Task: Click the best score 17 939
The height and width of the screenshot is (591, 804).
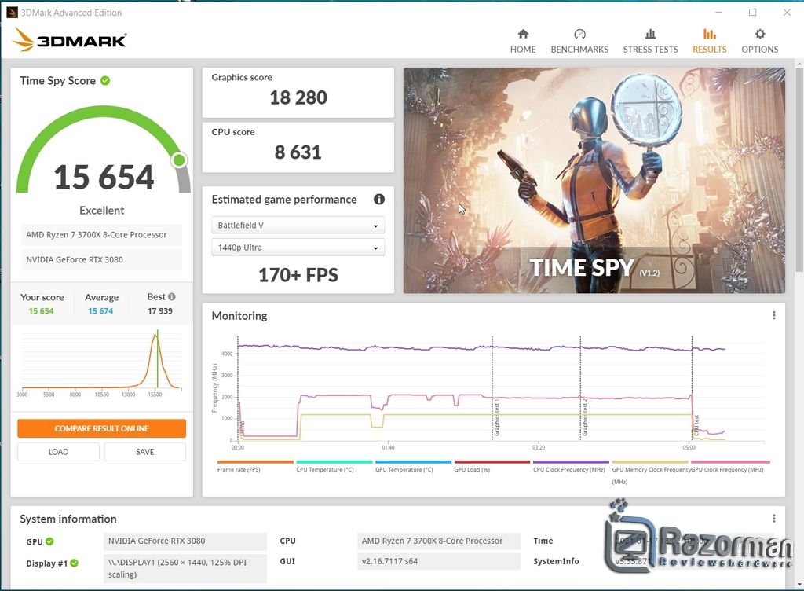Action: point(160,311)
